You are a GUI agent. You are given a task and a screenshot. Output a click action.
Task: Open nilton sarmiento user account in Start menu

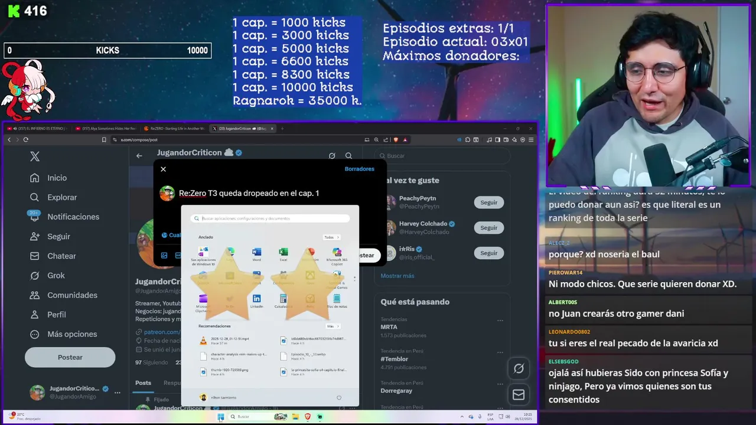coord(218,397)
